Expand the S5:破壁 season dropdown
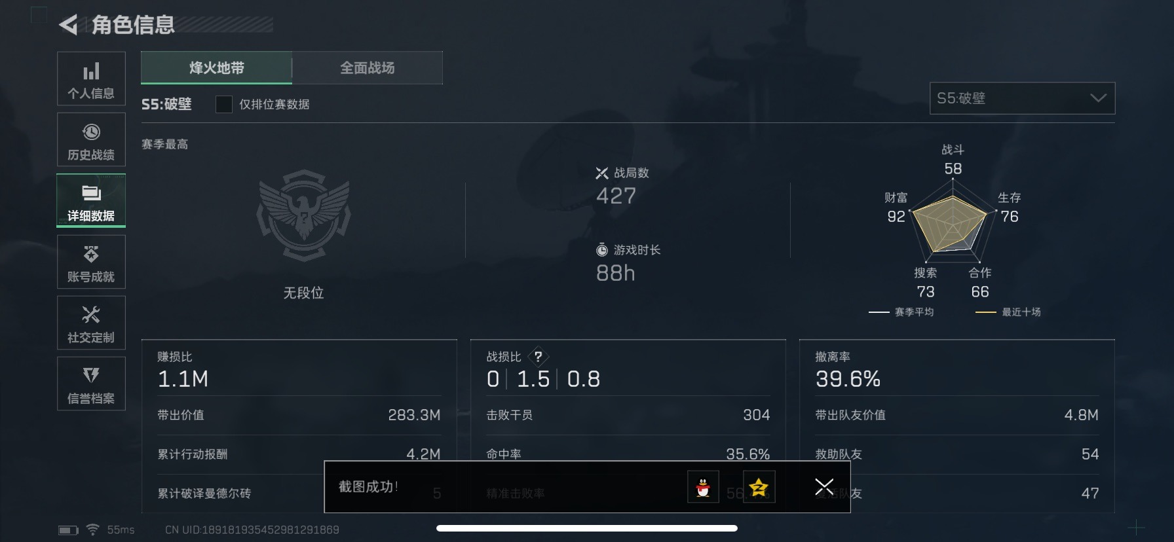Screen dimensions: 1174x542 tap(1022, 98)
